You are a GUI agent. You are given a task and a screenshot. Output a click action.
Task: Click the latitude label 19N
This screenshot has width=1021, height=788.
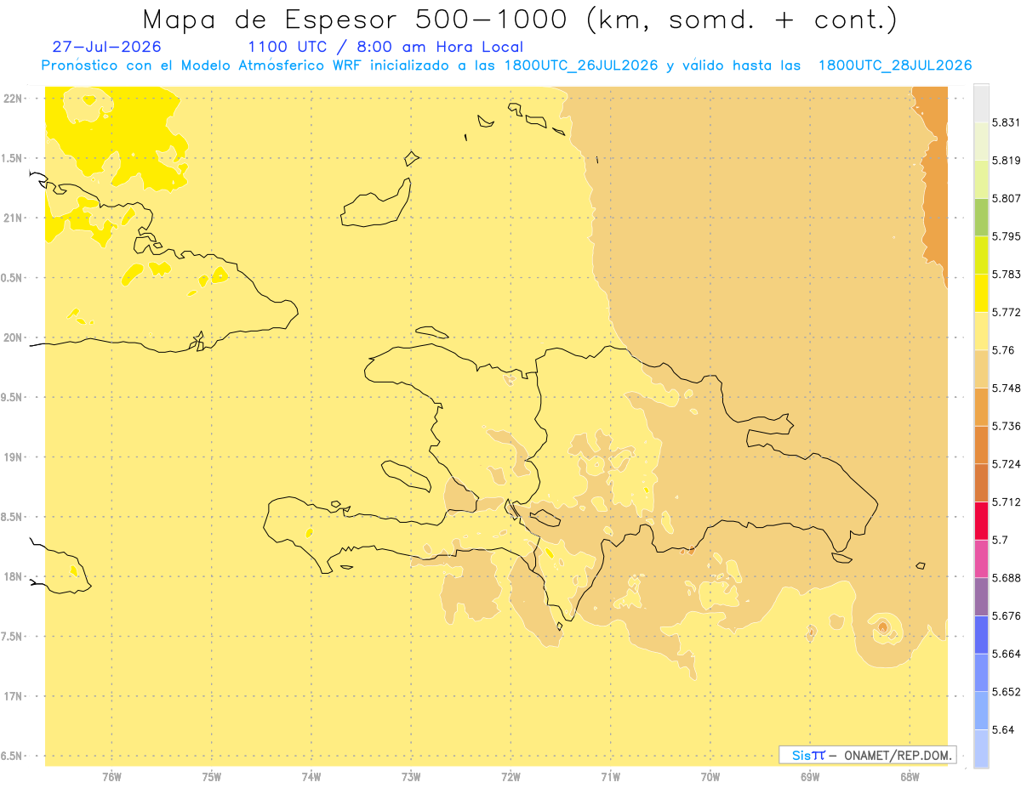pyautogui.click(x=14, y=456)
